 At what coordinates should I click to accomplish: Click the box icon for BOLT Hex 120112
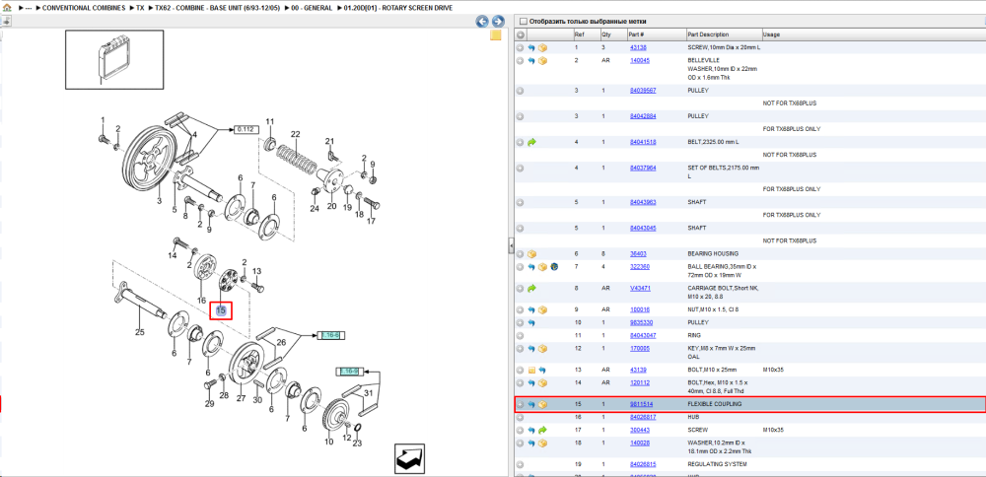click(542, 383)
